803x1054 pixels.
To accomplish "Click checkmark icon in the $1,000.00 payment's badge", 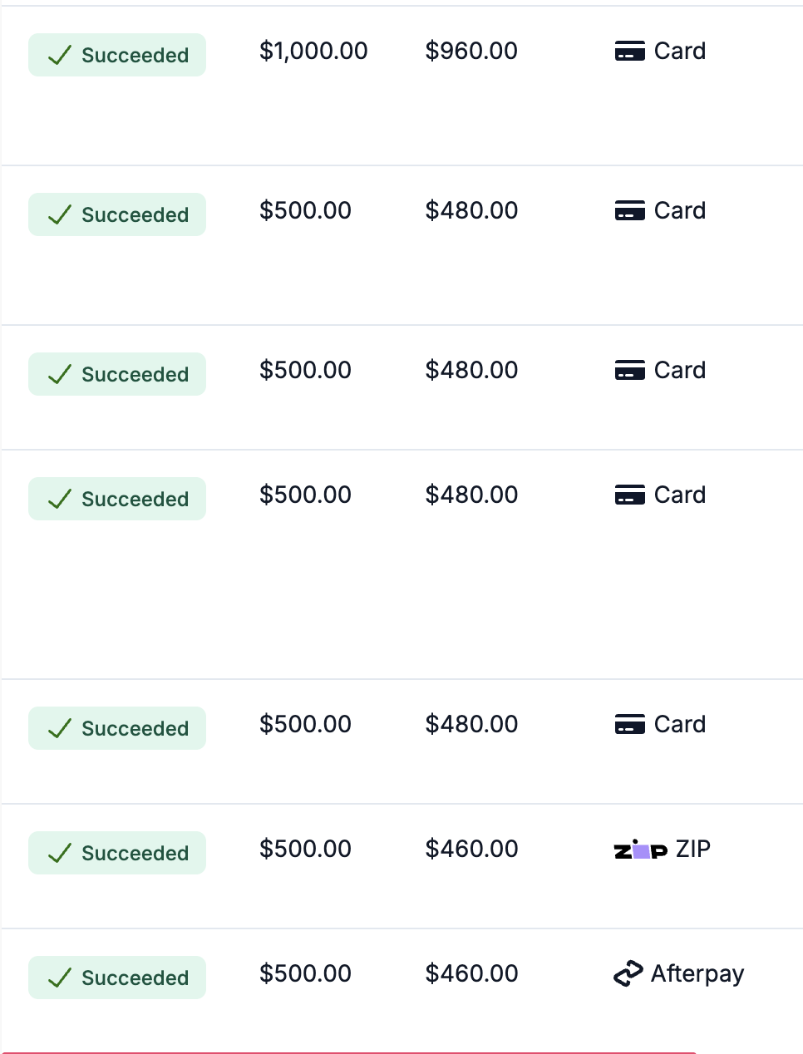I will (x=60, y=56).
